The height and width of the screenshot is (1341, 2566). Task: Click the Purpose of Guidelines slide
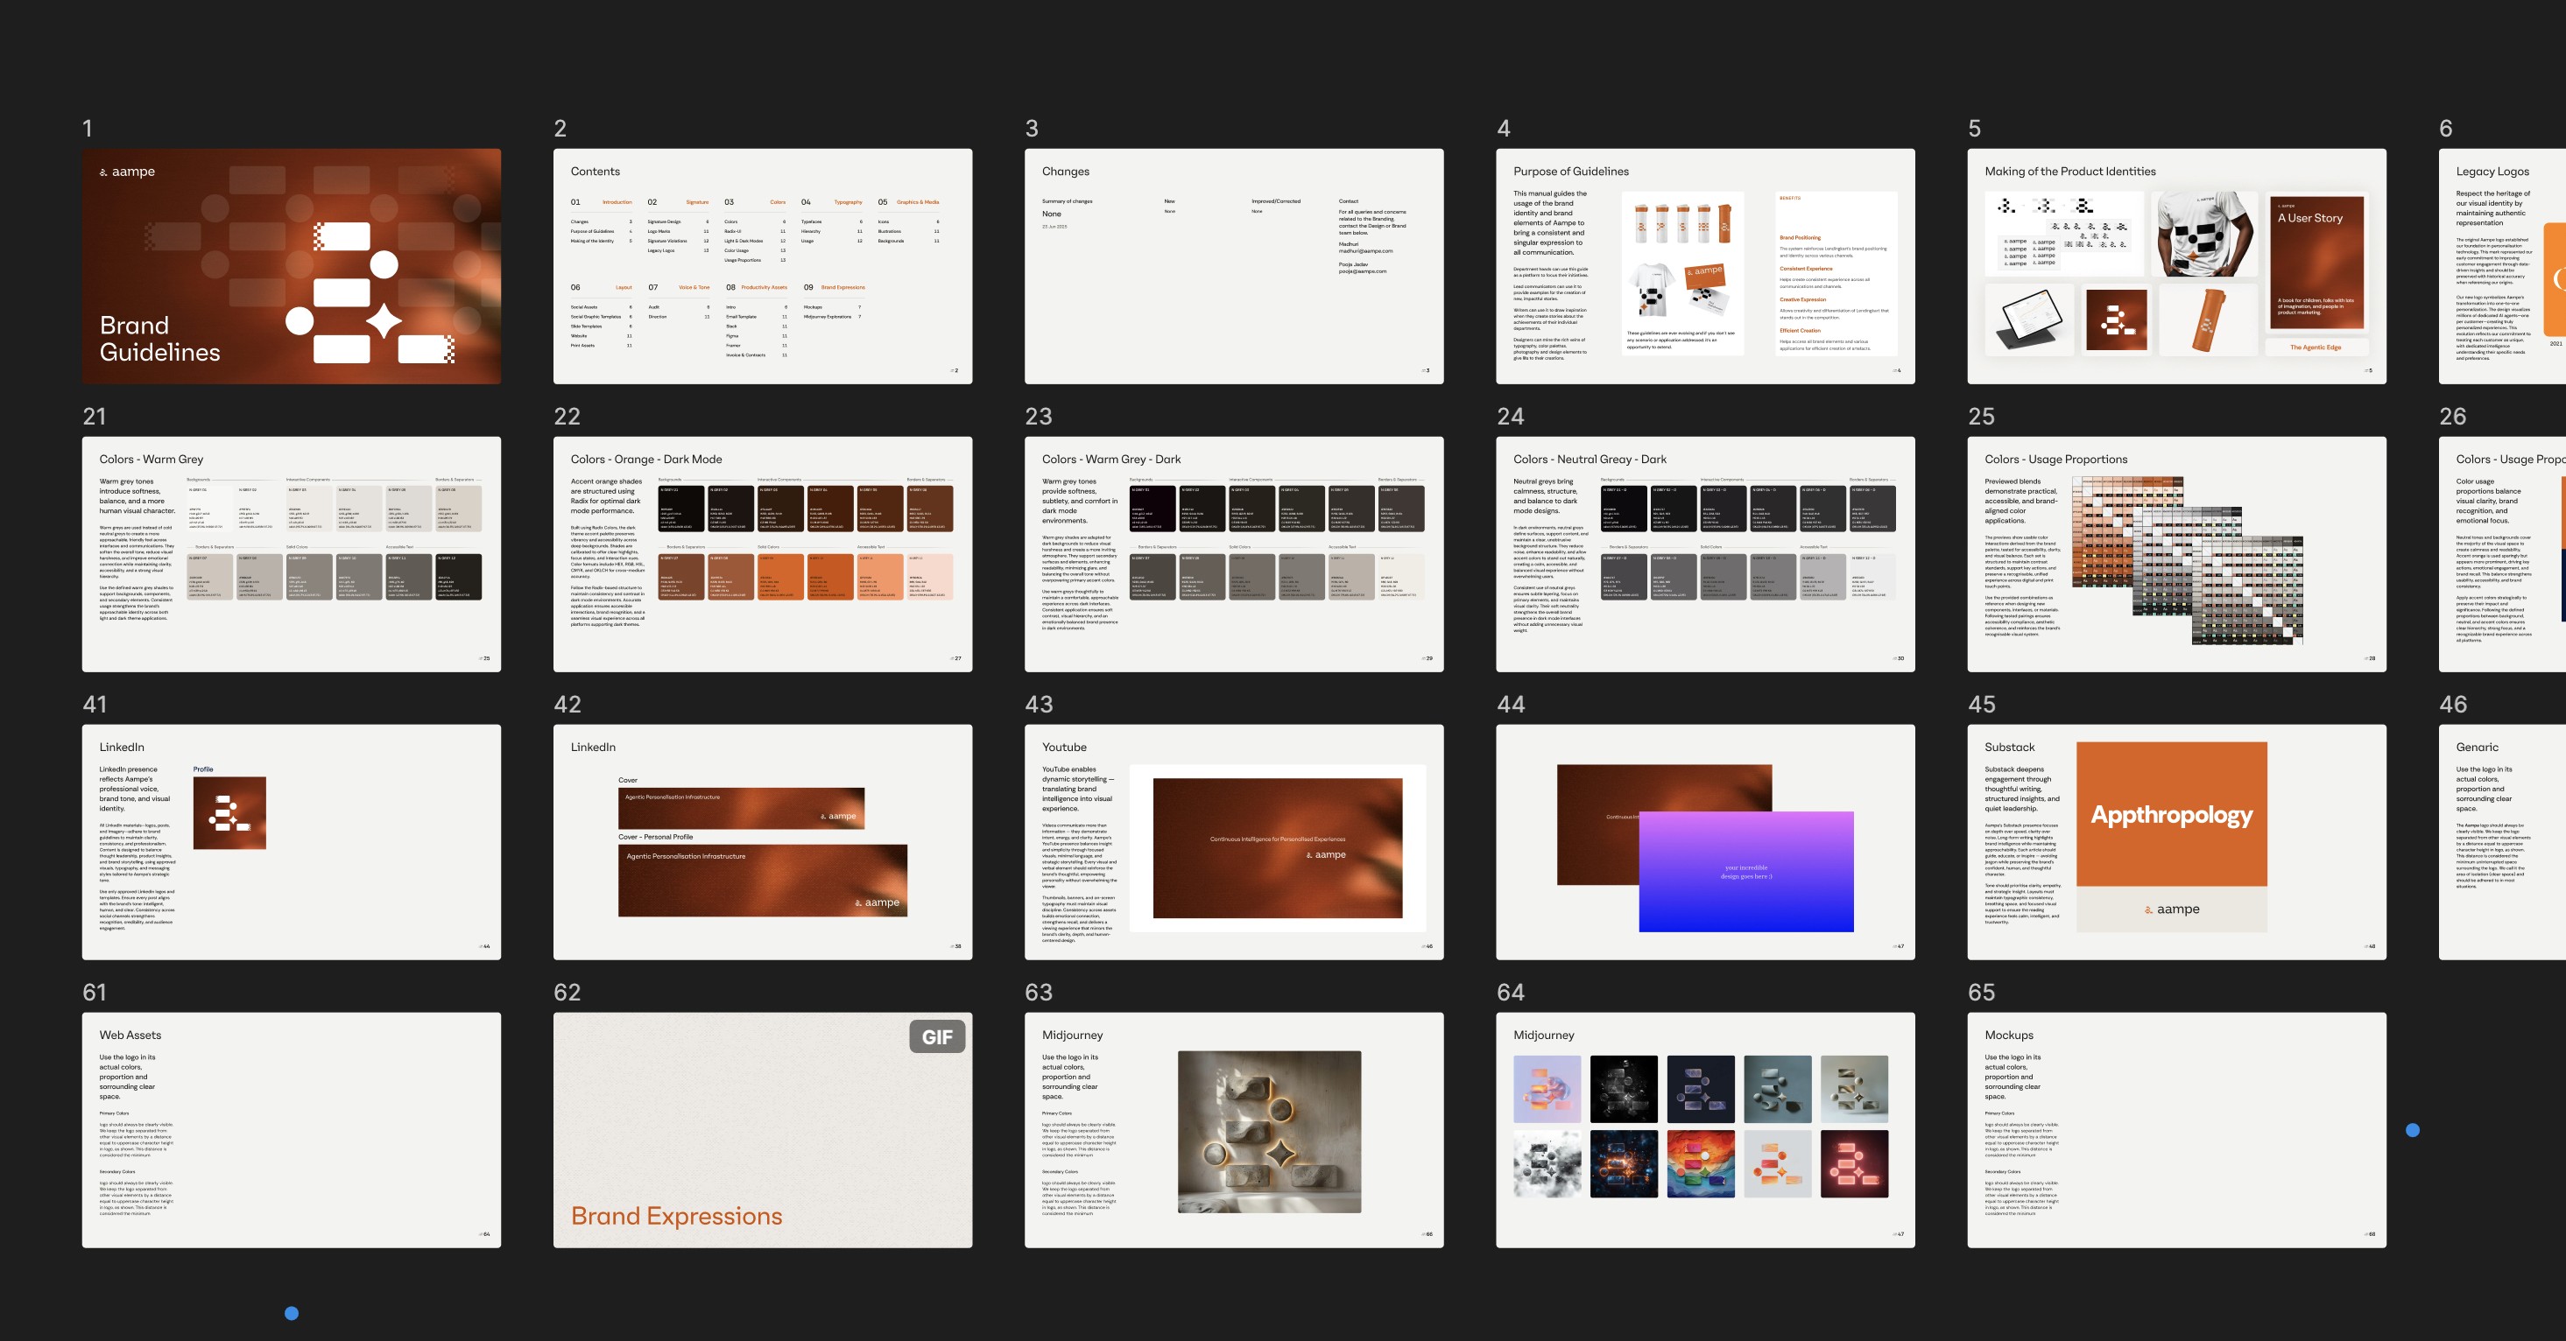(x=1704, y=266)
